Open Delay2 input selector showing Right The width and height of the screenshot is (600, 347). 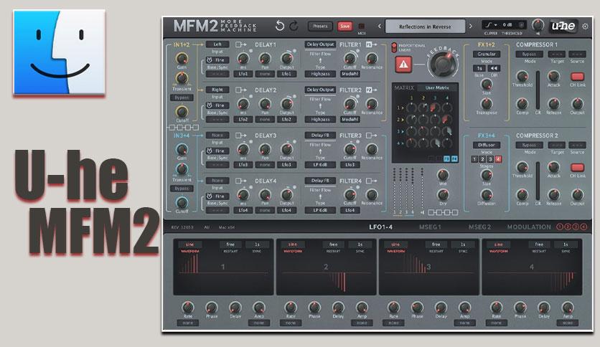[217, 90]
